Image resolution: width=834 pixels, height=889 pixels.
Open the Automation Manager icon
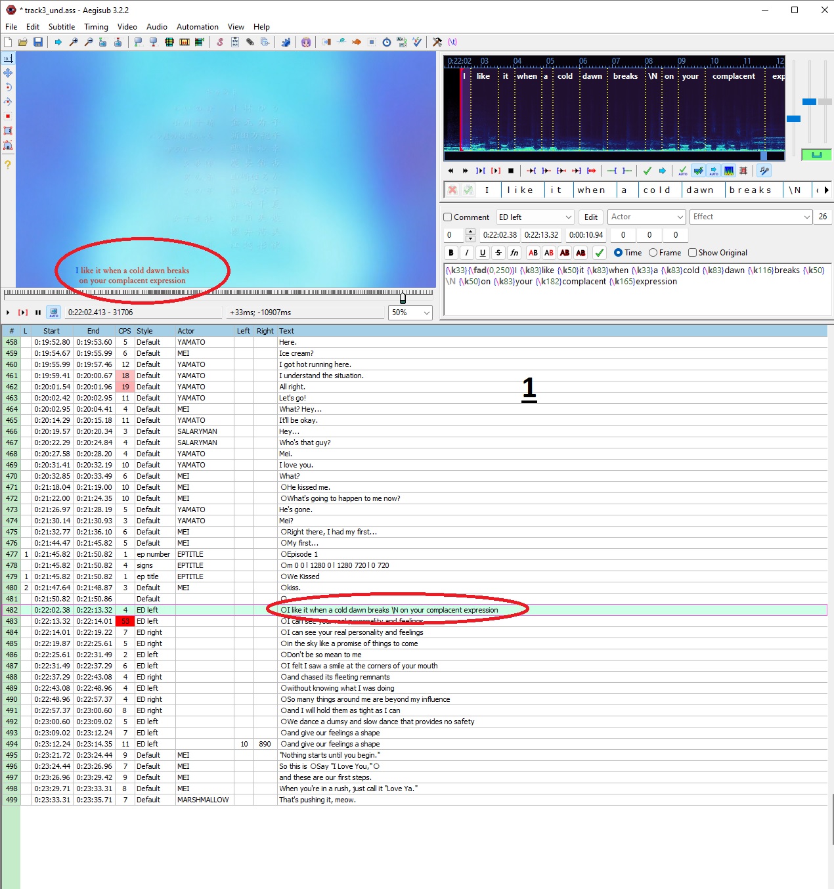286,42
